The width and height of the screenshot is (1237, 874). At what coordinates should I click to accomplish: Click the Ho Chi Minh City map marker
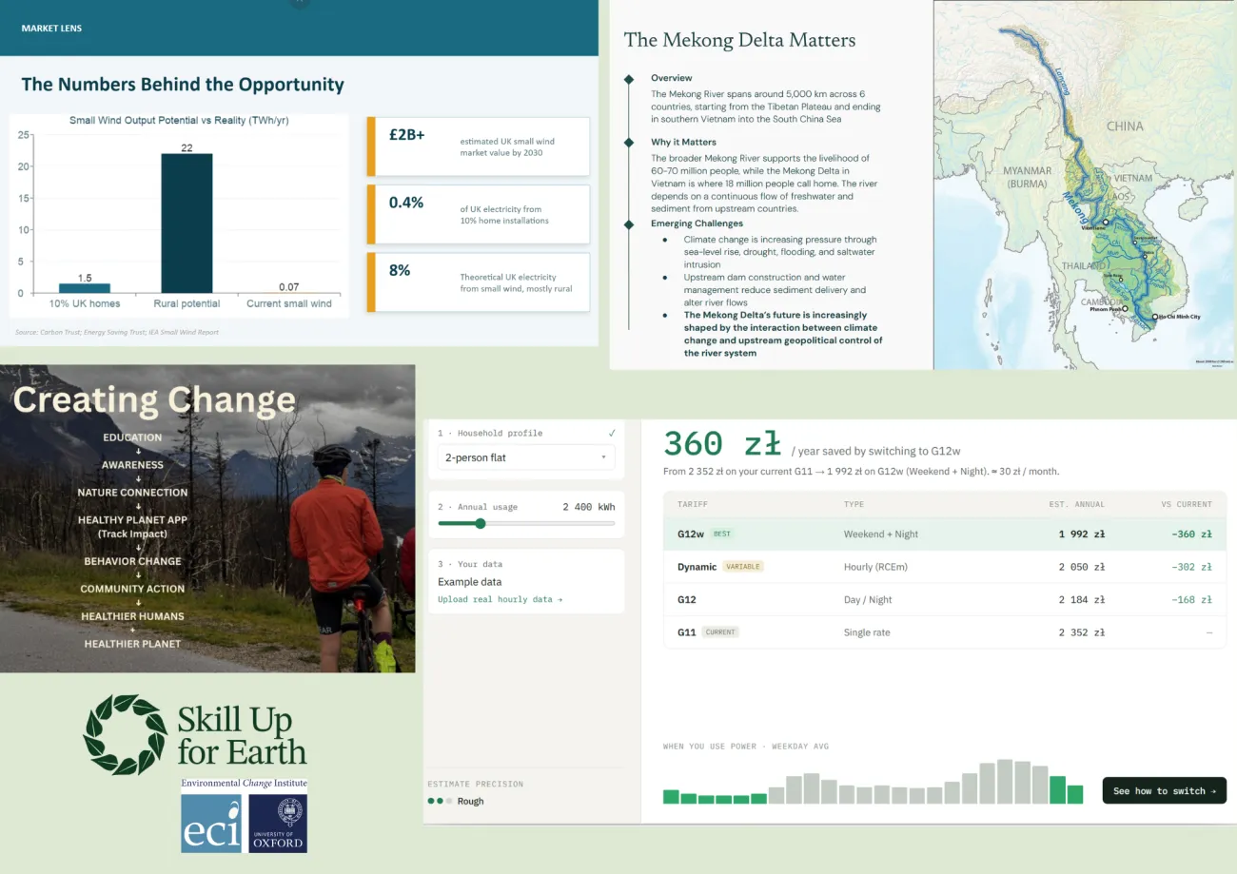coord(1155,316)
